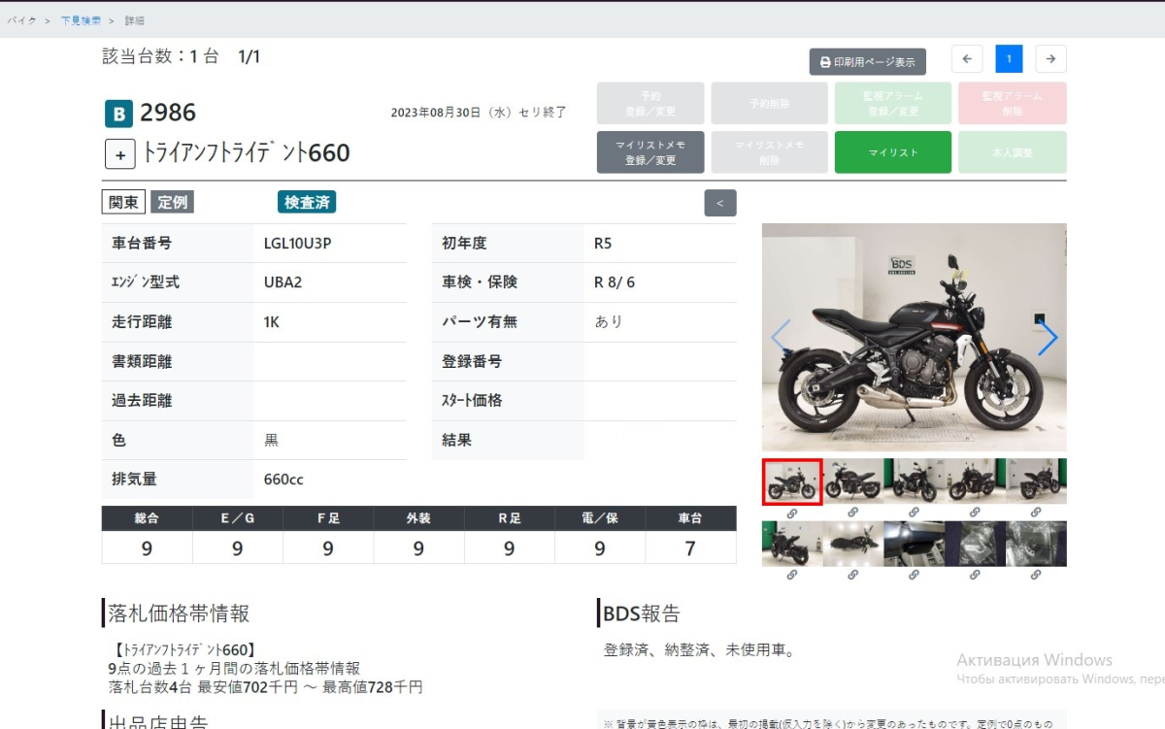The image size is (1165, 729).
Task: Click the 総合 score header cell
Action: click(x=147, y=518)
